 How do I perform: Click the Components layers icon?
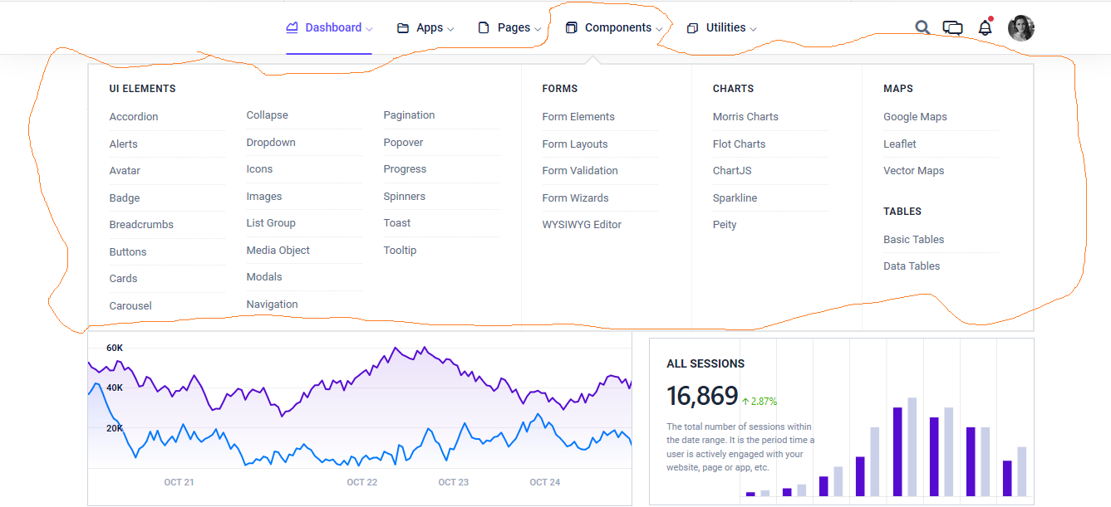571,28
